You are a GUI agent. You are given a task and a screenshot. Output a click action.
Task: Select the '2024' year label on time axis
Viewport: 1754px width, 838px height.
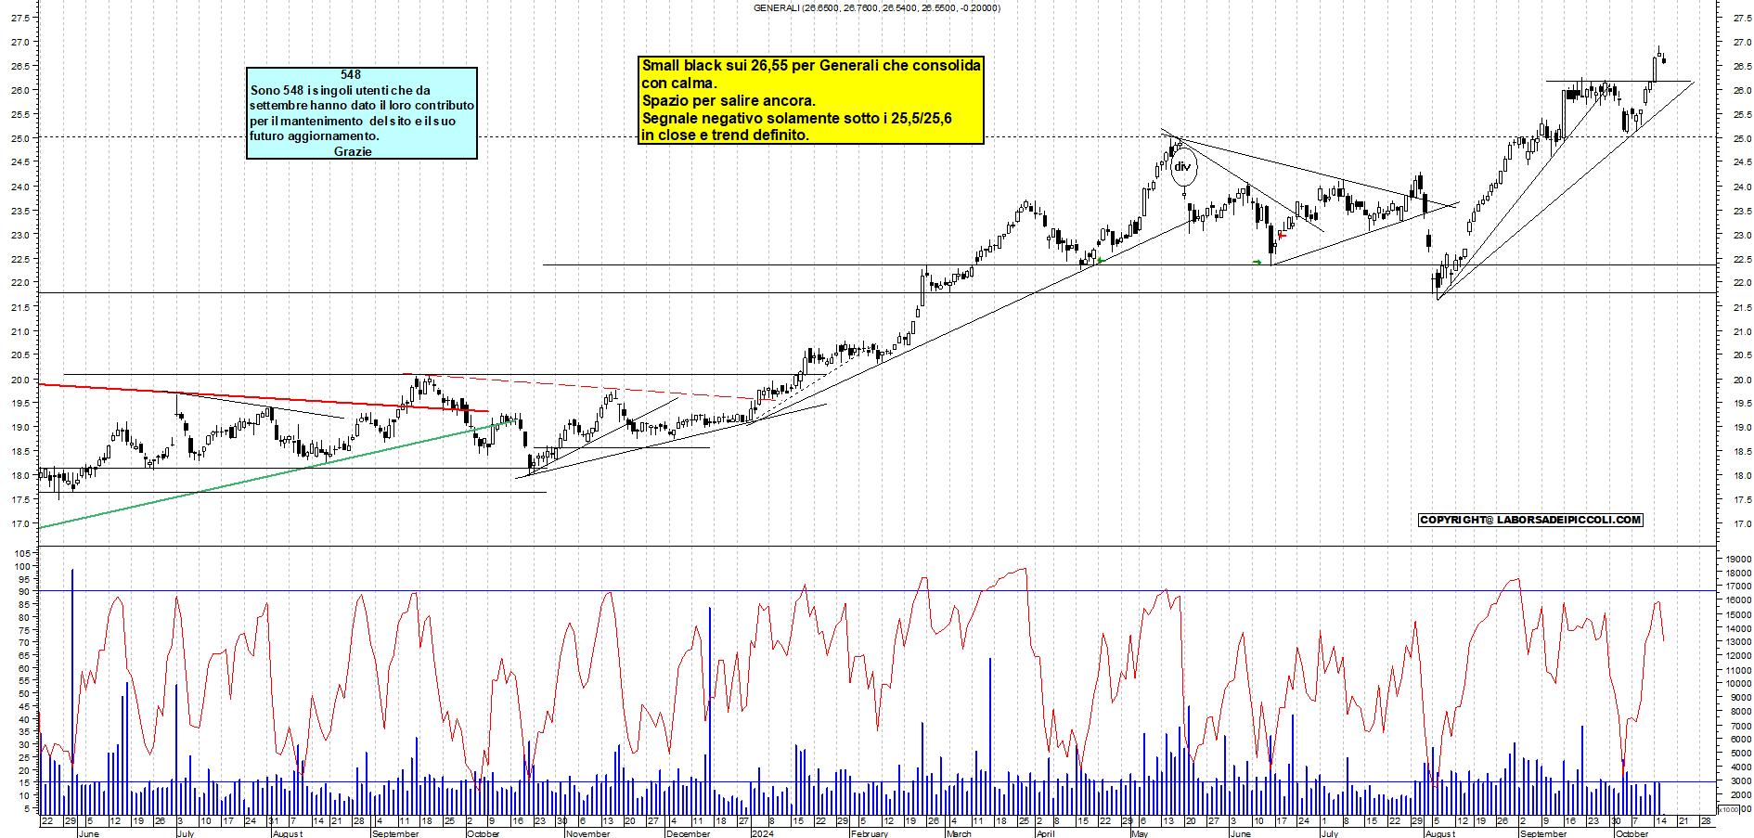coord(762,833)
